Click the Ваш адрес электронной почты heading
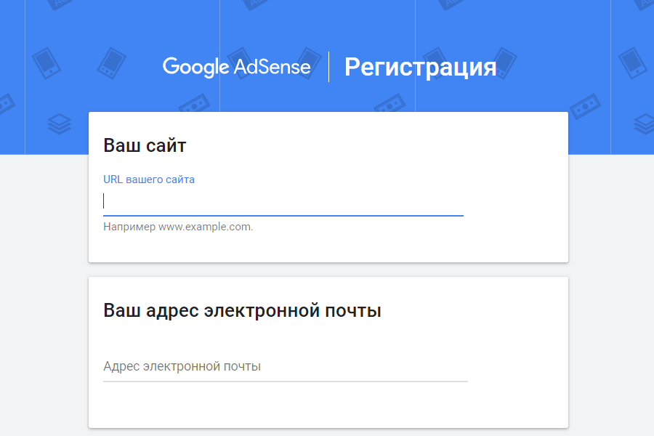Image resolution: width=654 pixels, height=436 pixels. point(242,311)
